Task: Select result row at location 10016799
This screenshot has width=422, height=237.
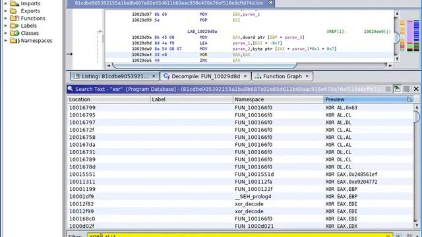Action: click(x=240, y=108)
